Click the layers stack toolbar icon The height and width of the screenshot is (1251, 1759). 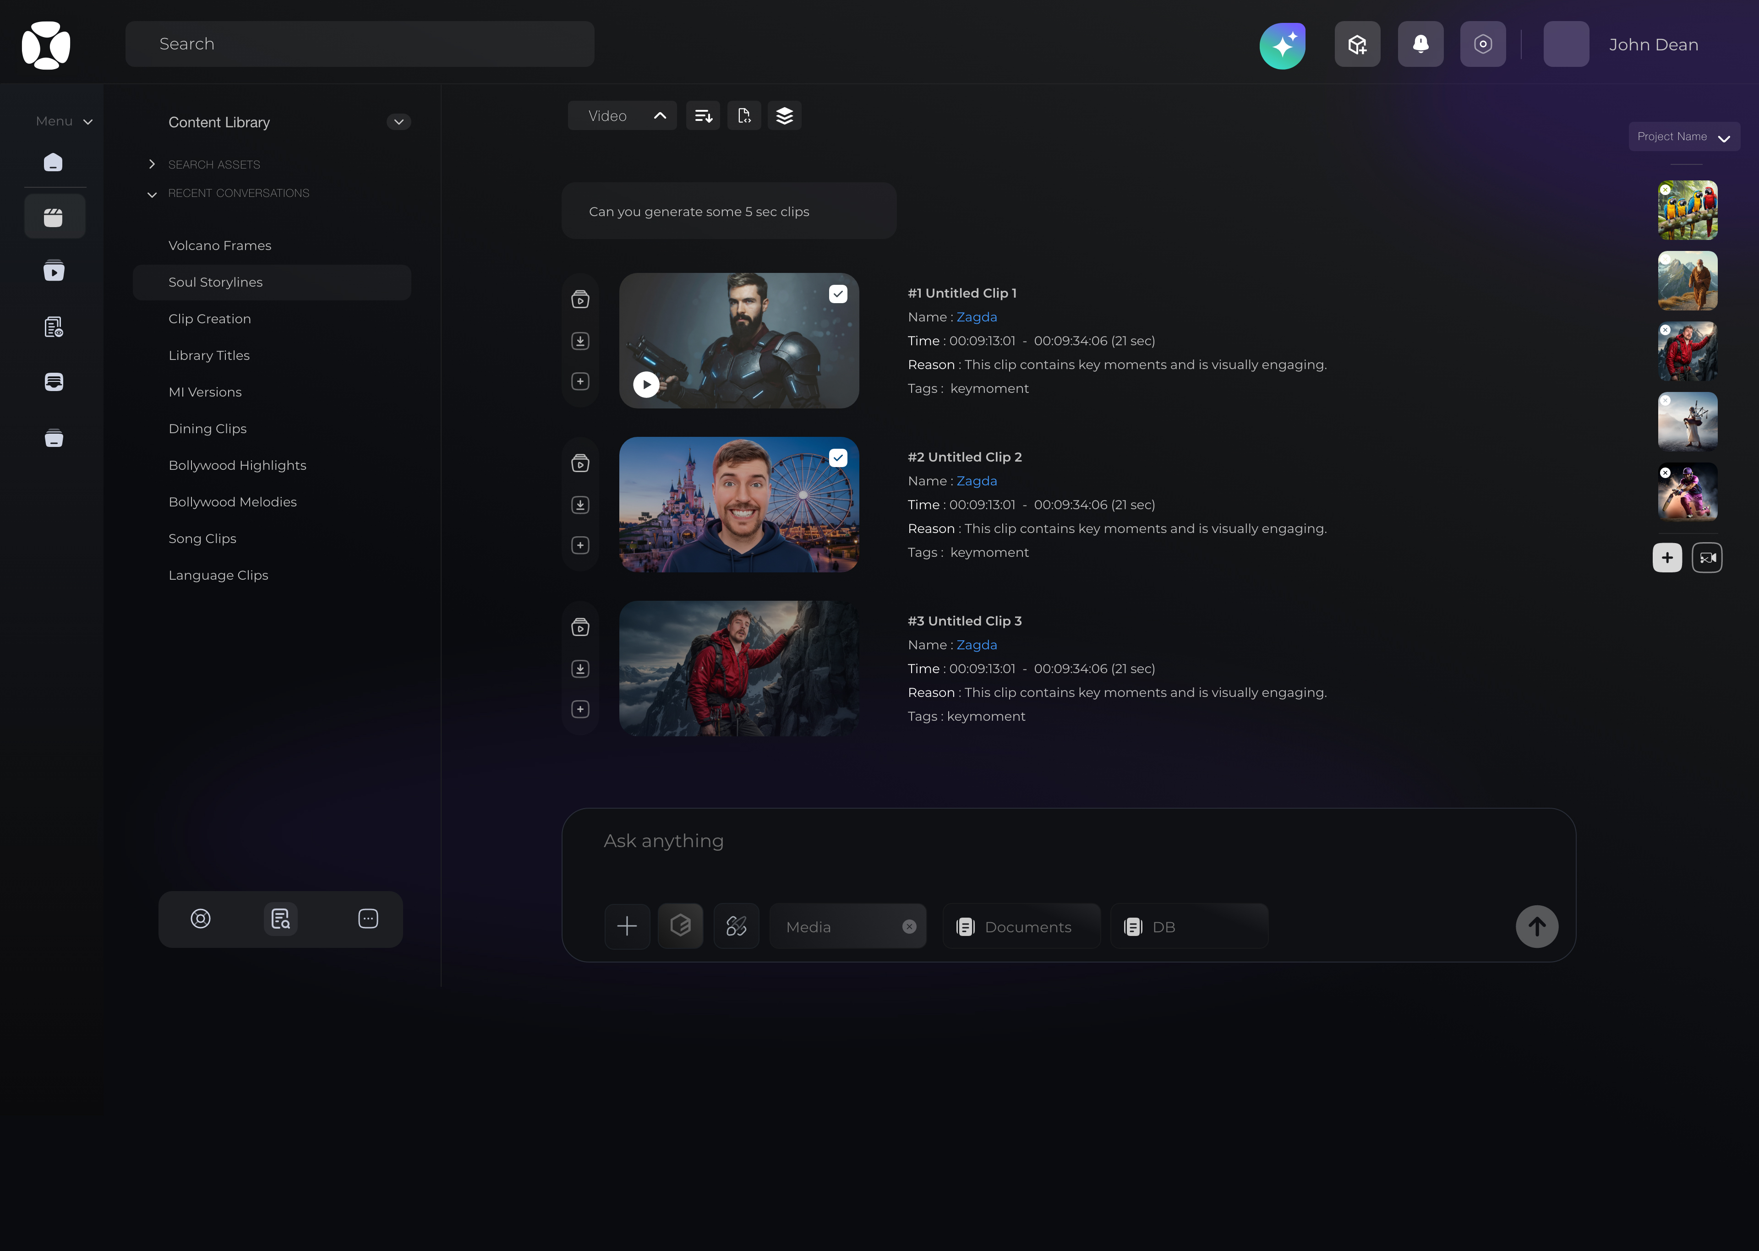[784, 115]
